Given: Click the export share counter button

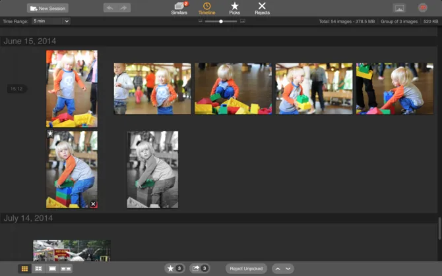Looking at the screenshot, I should click(x=199, y=269).
